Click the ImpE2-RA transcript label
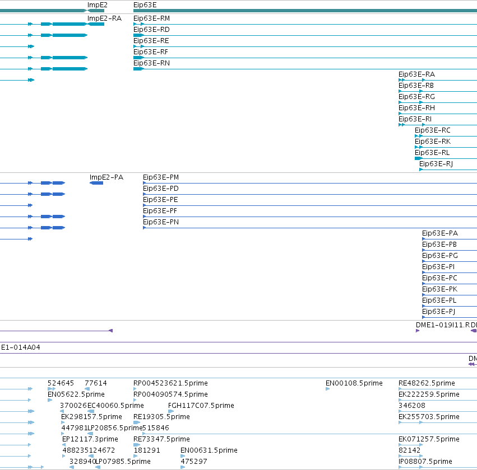The height and width of the screenshot is (470, 477). pos(104,18)
